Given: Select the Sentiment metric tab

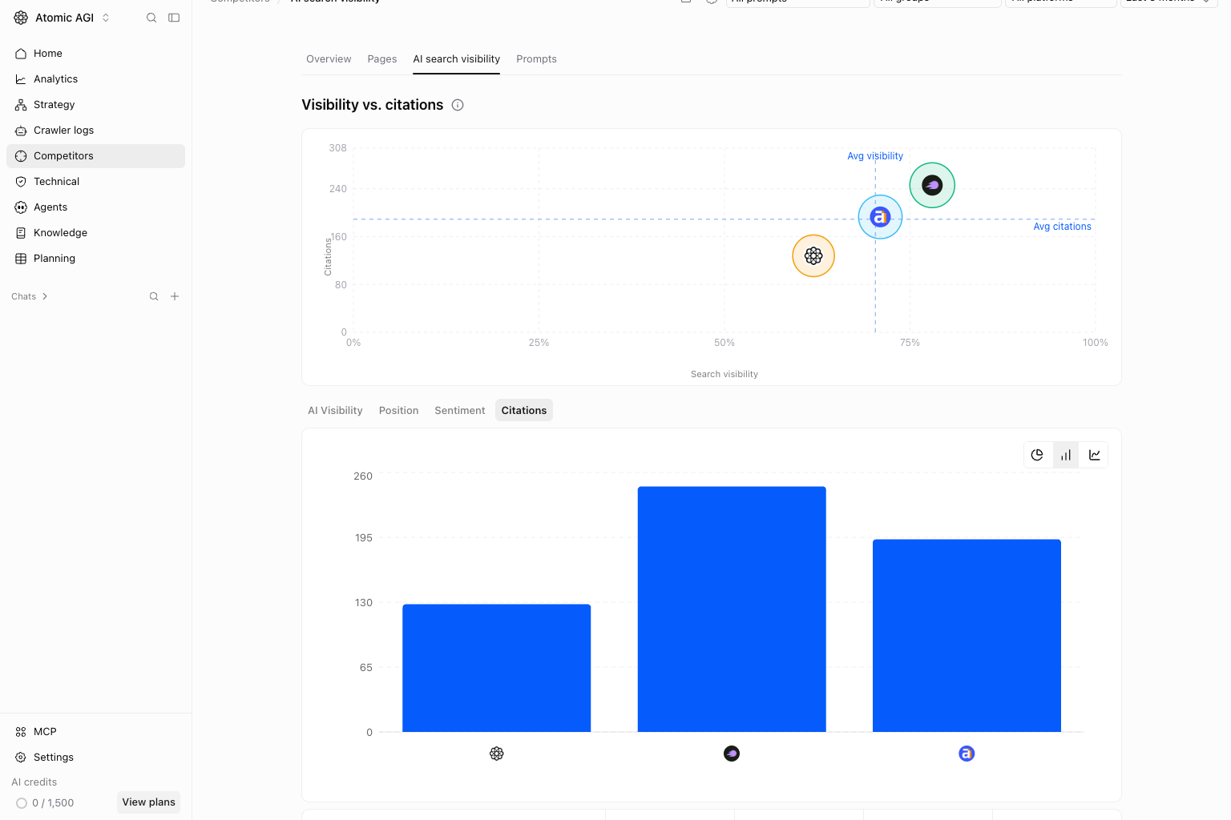Looking at the screenshot, I should [x=460, y=411].
